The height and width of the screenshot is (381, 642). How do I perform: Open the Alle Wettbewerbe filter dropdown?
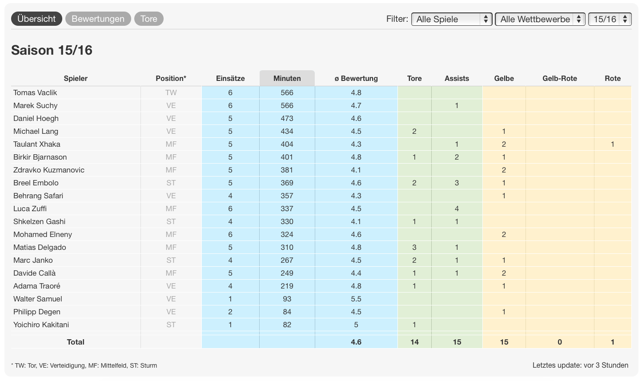(539, 19)
